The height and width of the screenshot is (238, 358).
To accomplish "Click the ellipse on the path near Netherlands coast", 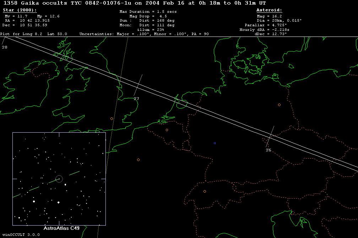I will coord(181,103).
